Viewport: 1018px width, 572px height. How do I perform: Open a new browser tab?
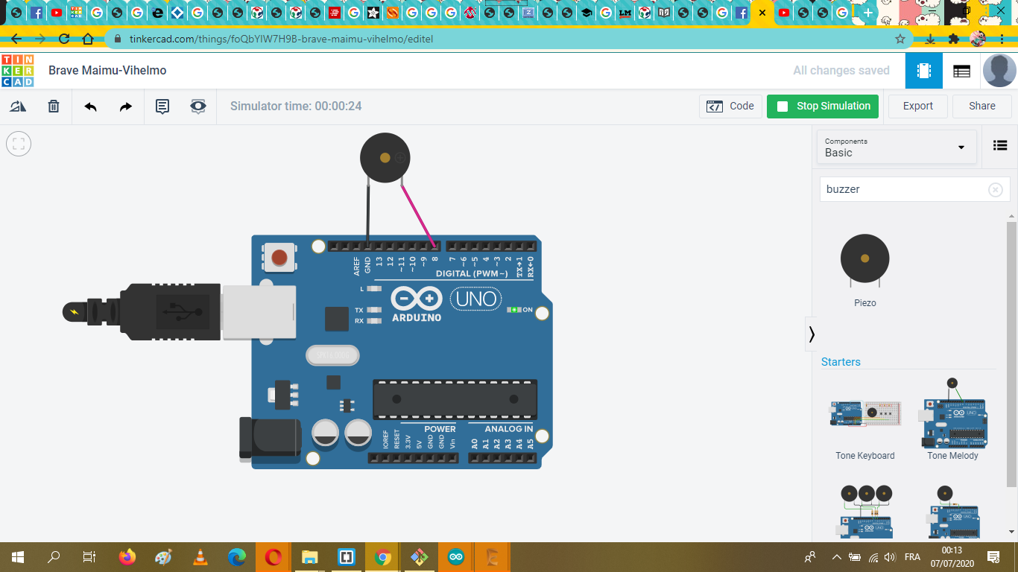coord(867,13)
